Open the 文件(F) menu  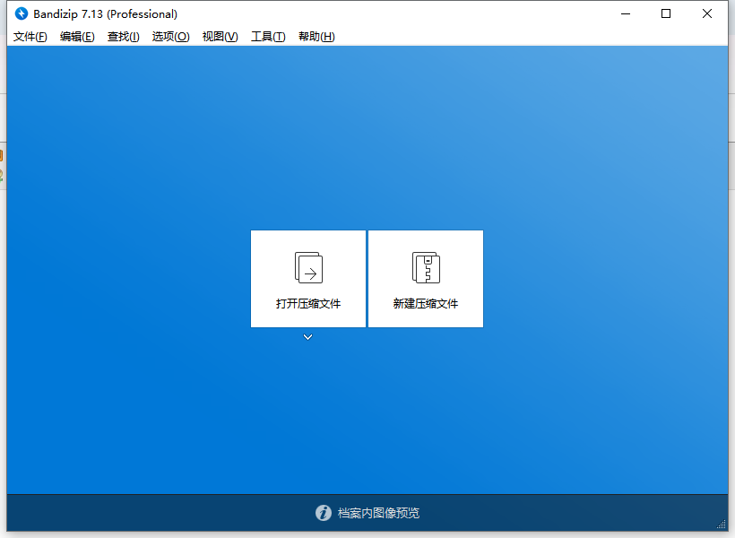click(30, 37)
